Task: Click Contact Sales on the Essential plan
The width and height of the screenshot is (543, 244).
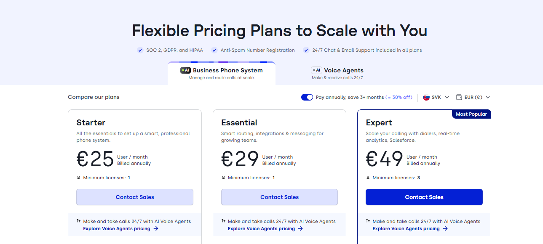Action: coord(279,197)
